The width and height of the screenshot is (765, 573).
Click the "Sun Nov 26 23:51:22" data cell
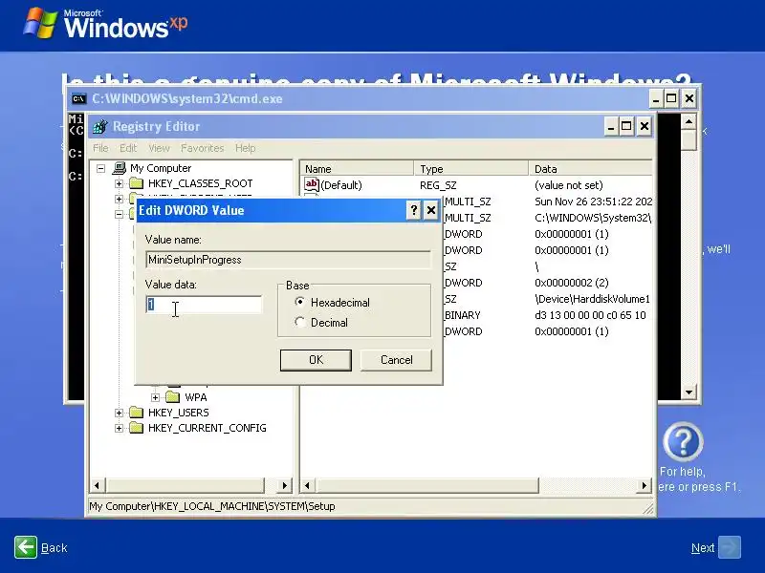(x=593, y=202)
